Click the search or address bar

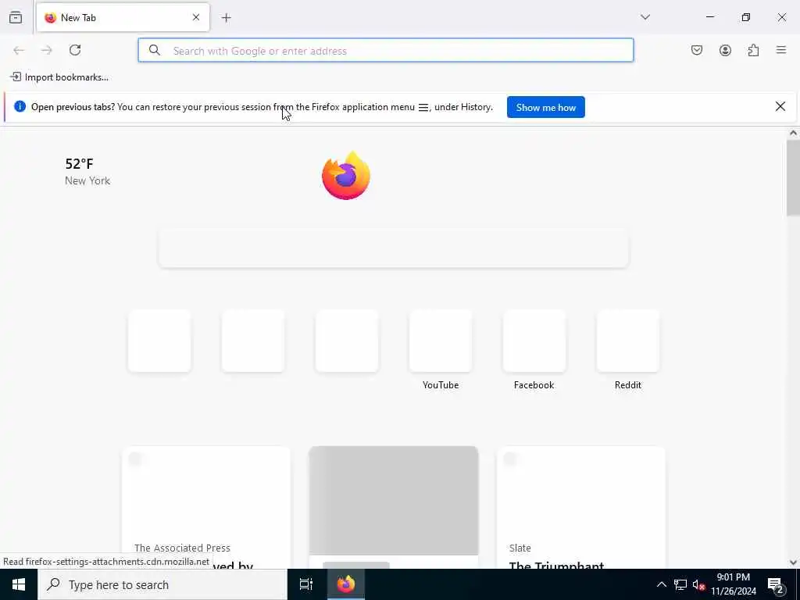pyautogui.click(x=386, y=51)
